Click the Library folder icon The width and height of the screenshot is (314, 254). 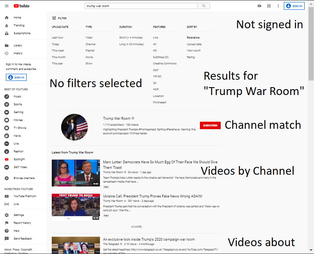click(7, 46)
